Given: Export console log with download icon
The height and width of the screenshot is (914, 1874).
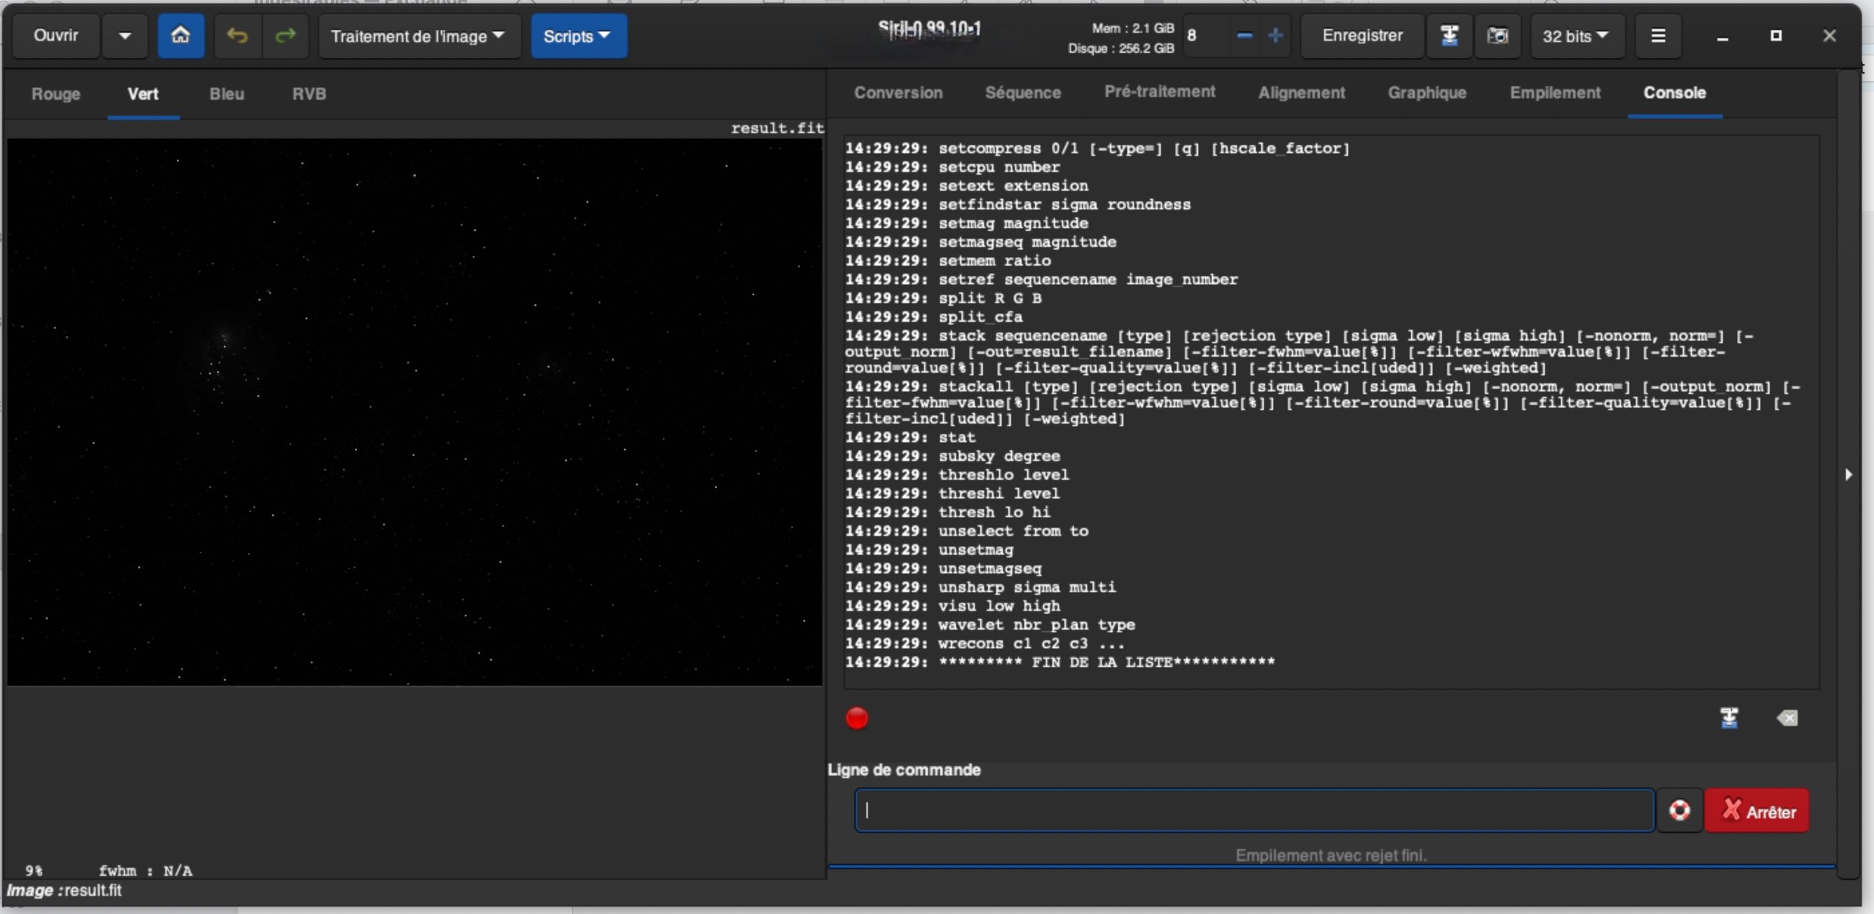Looking at the screenshot, I should click(1729, 718).
